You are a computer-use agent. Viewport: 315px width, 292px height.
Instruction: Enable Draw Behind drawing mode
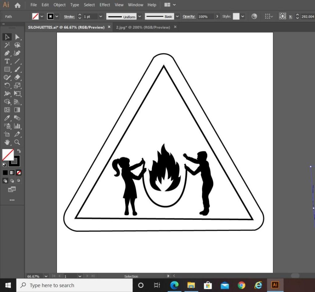pyautogui.click(x=12, y=181)
